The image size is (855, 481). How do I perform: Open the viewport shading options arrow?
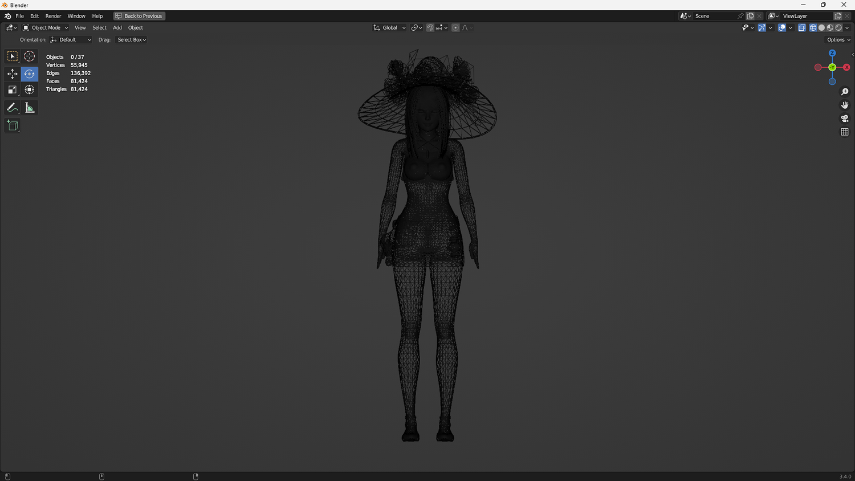tap(847, 28)
